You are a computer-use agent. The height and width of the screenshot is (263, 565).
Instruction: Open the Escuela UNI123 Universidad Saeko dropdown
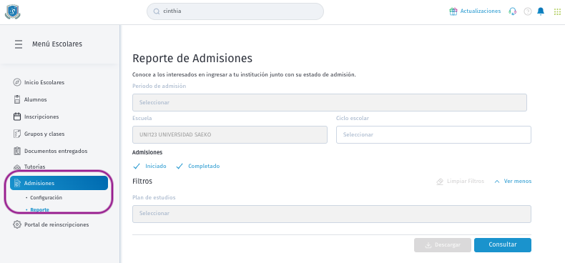pos(230,135)
